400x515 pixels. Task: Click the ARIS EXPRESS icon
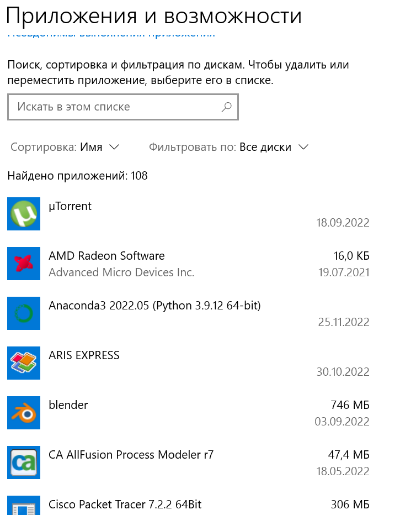click(x=24, y=363)
